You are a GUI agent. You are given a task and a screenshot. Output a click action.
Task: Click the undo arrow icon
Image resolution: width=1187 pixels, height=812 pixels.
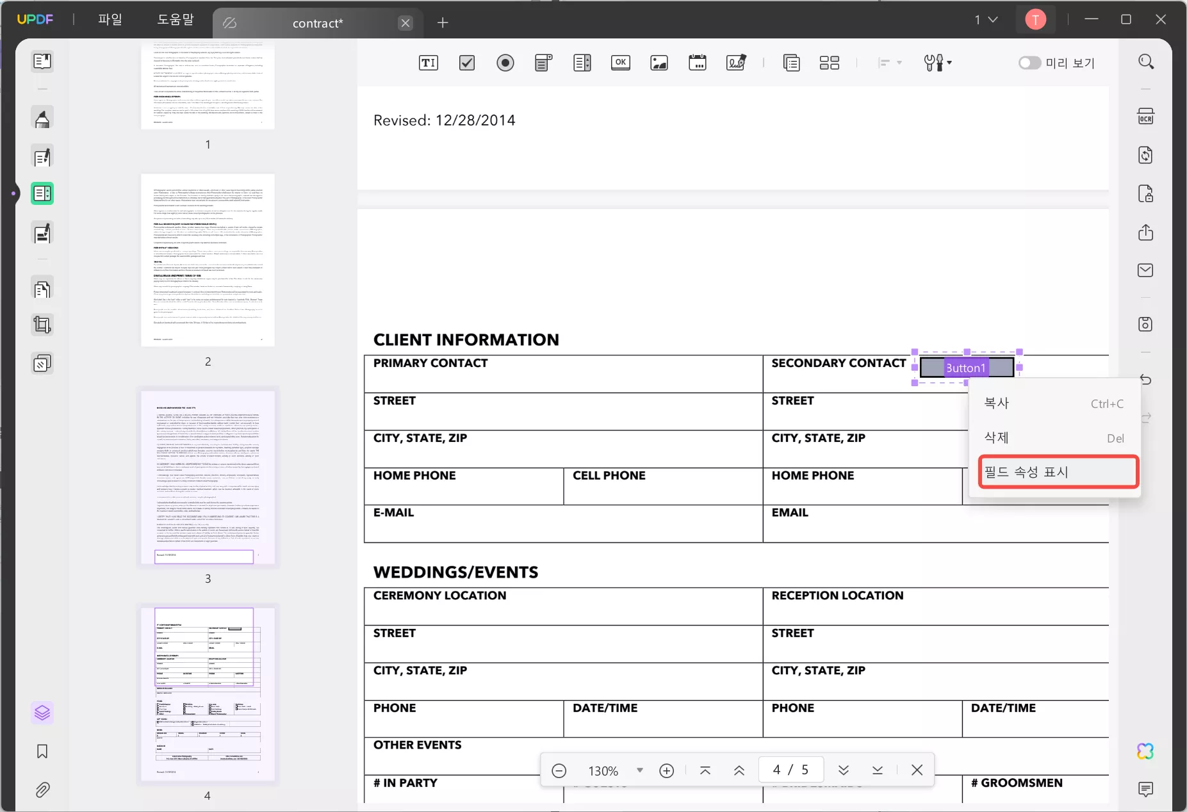point(1146,380)
